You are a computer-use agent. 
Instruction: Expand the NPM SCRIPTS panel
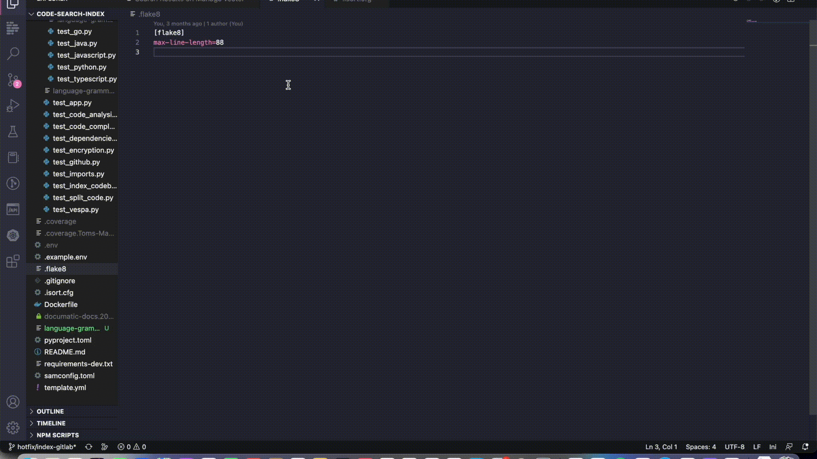pyautogui.click(x=57, y=435)
